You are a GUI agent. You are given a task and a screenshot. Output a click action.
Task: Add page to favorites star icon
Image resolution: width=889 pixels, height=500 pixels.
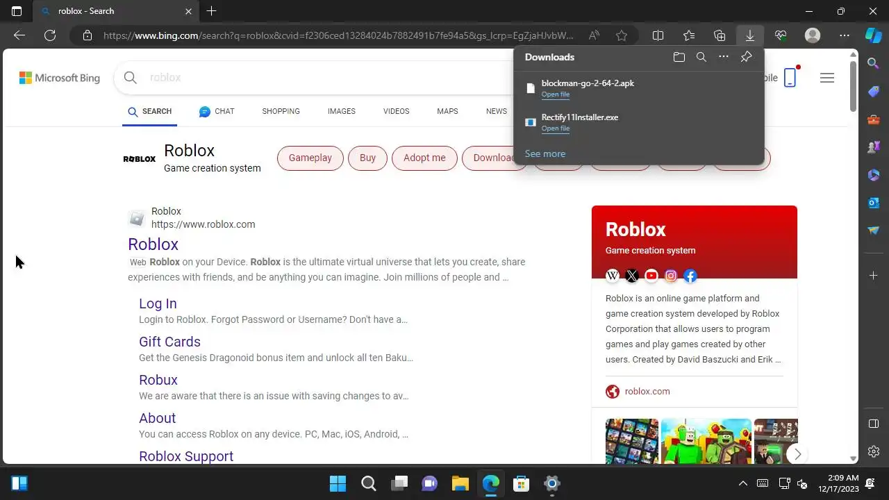point(622,35)
